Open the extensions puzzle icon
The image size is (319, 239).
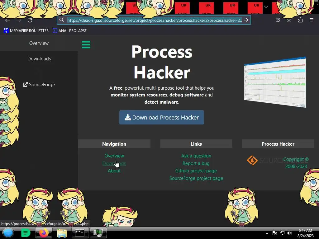point(300,20)
